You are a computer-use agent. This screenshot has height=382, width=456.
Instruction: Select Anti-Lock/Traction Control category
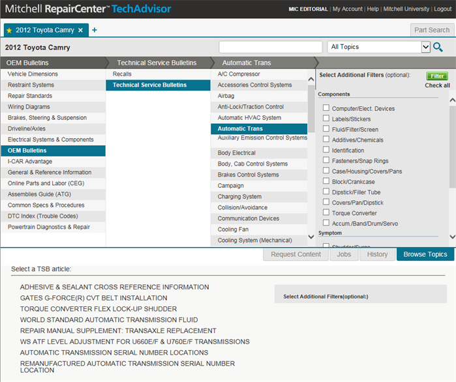click(259, 107)
